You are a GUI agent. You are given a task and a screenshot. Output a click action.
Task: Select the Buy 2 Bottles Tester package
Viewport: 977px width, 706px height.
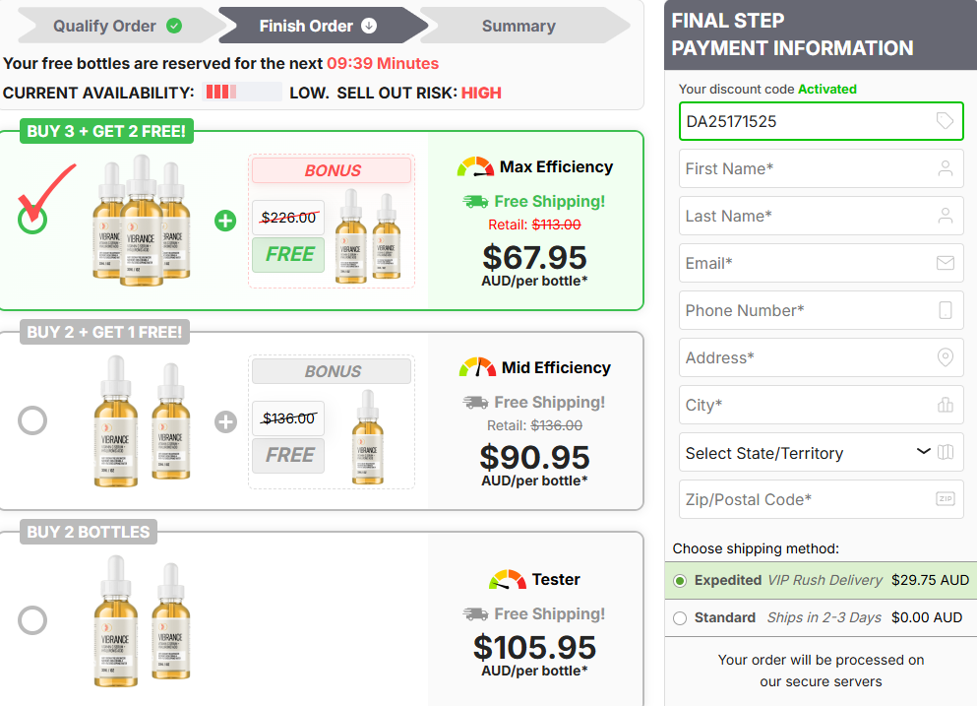[32, 620]
